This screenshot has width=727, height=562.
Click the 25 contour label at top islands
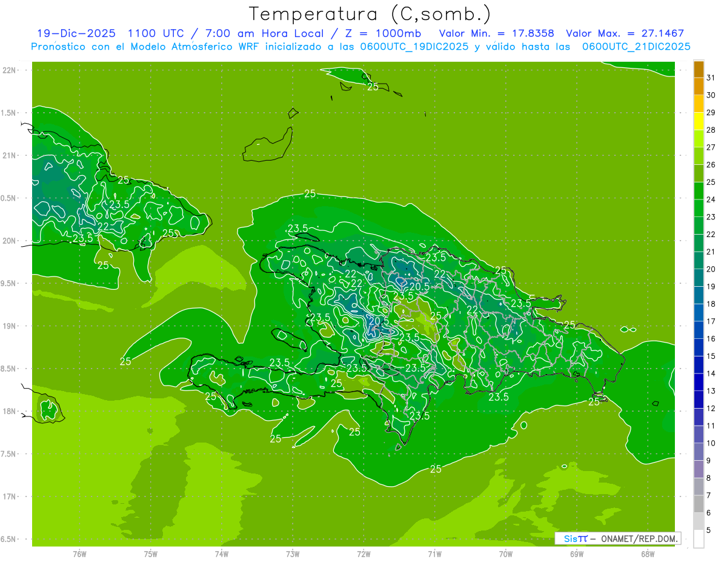pos(373,87)
